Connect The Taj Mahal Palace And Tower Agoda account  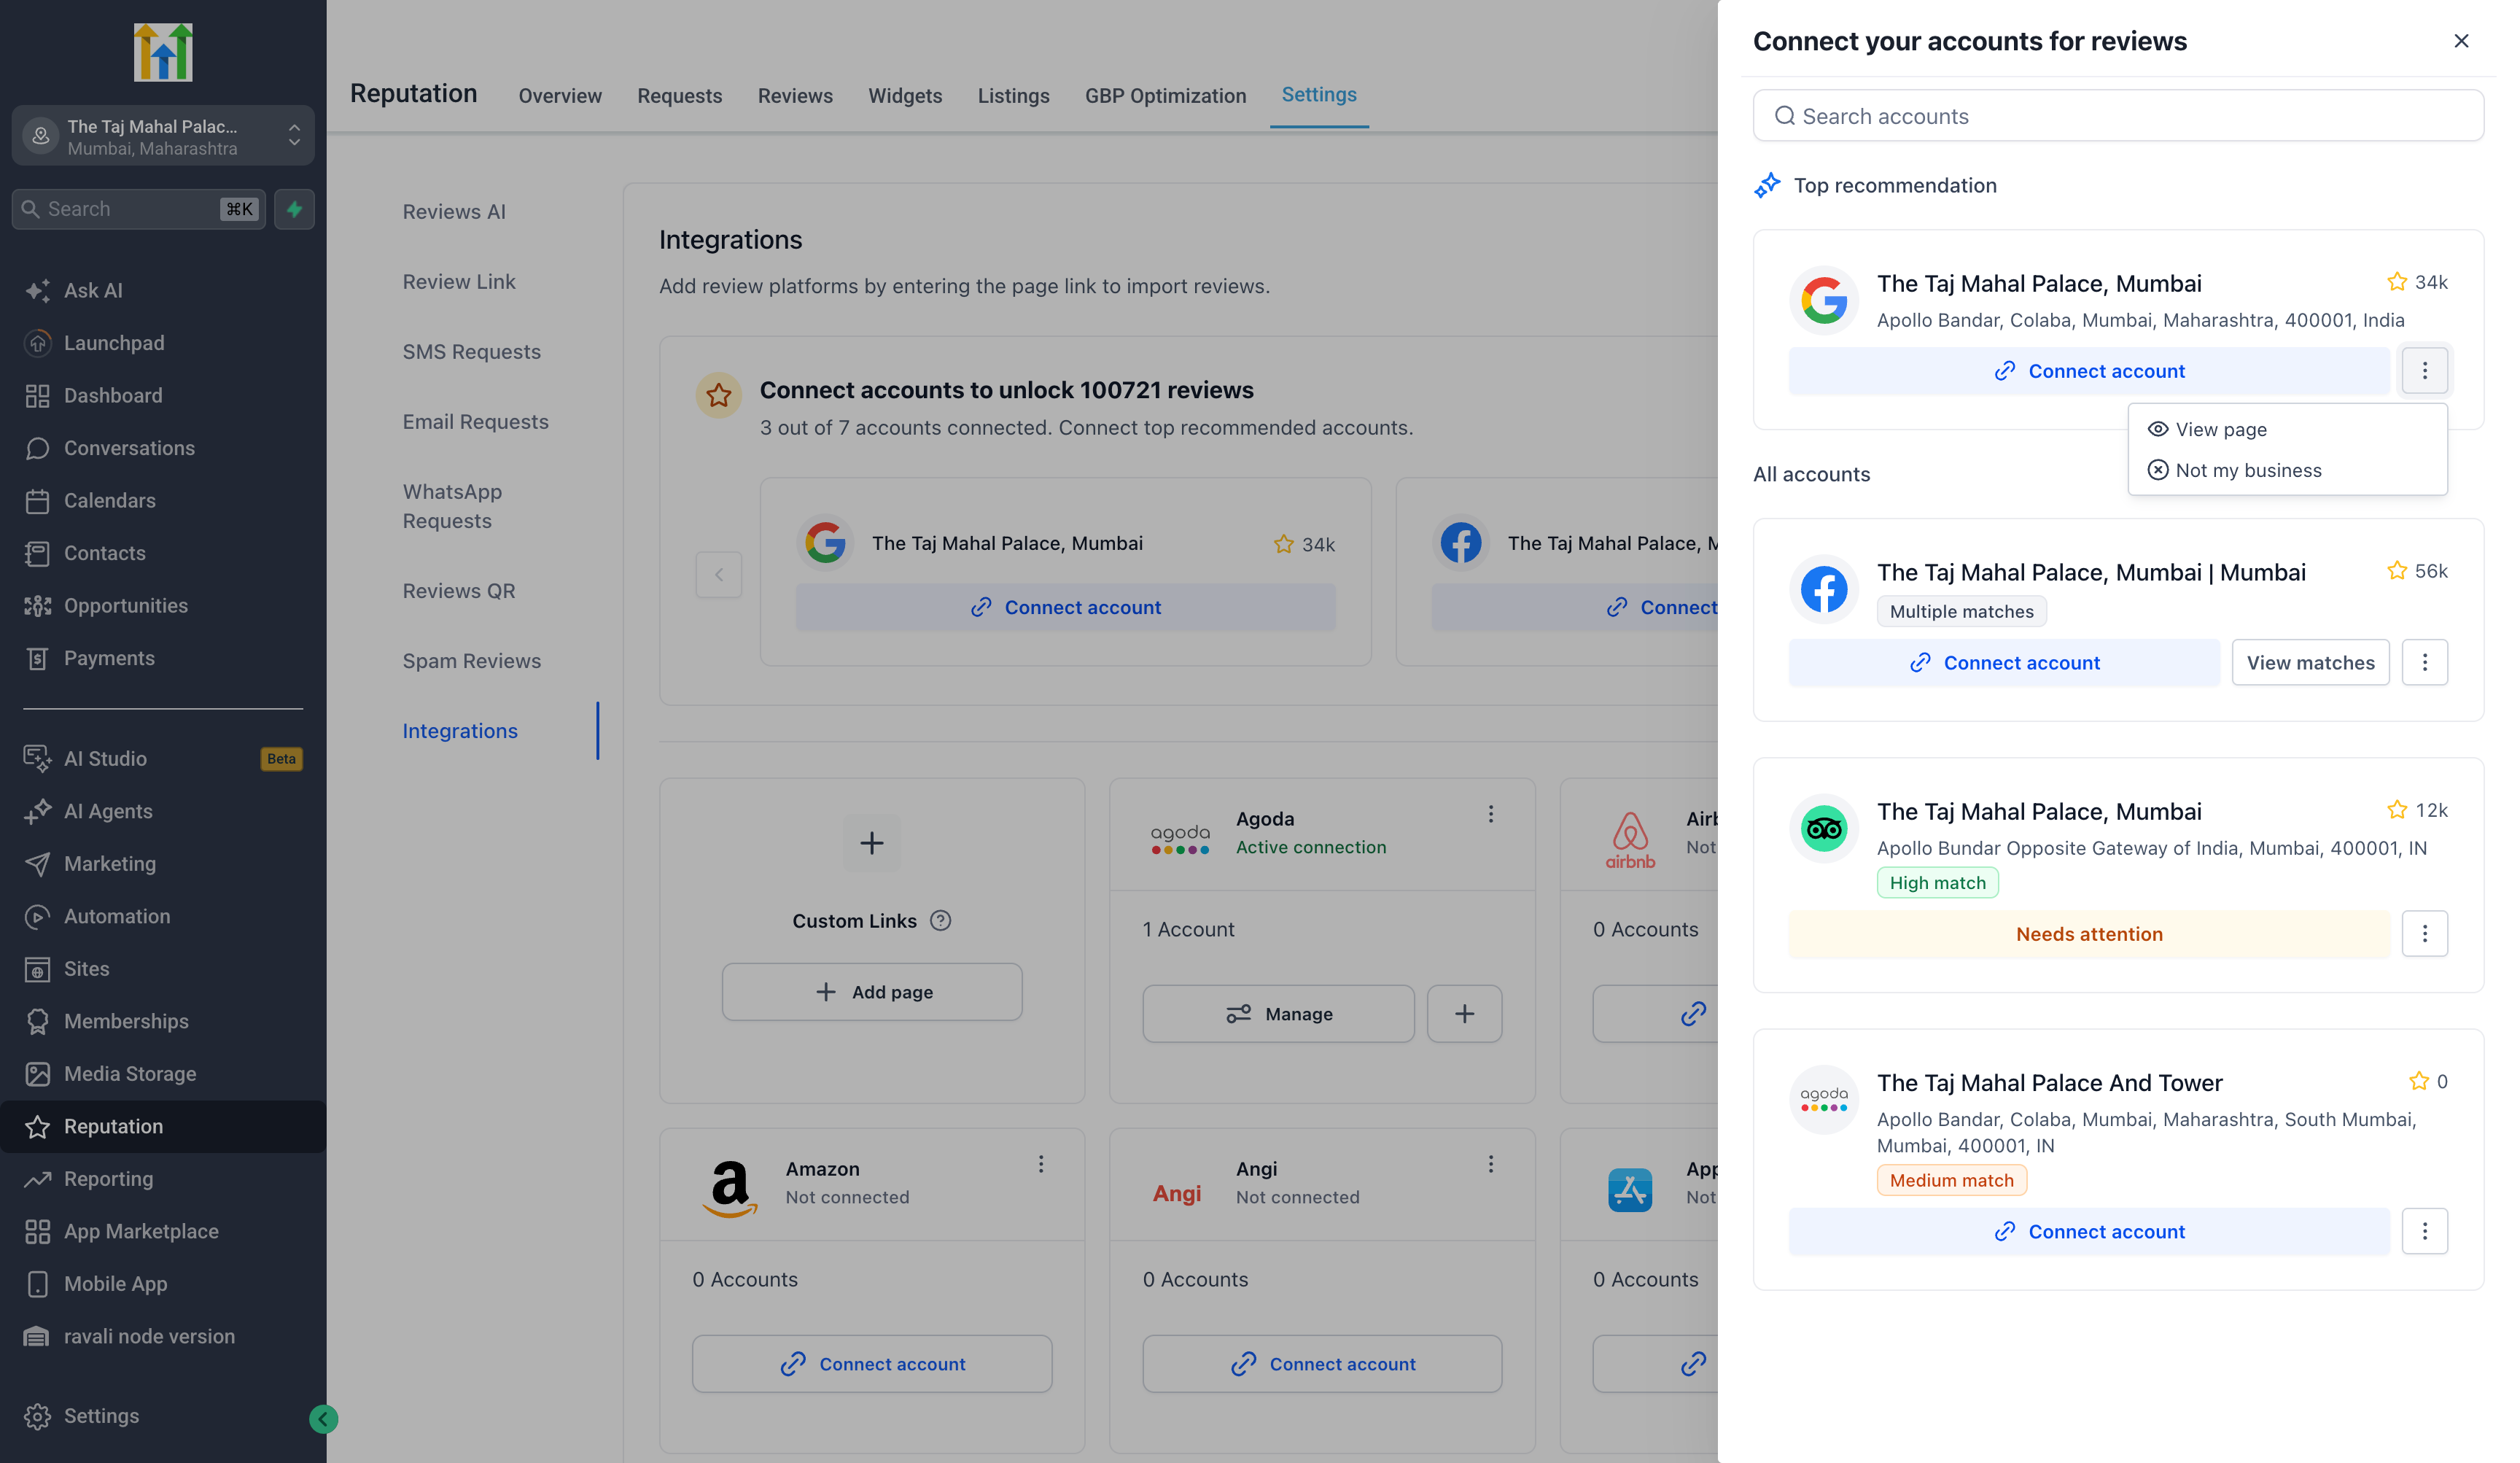point(2088,1231)
